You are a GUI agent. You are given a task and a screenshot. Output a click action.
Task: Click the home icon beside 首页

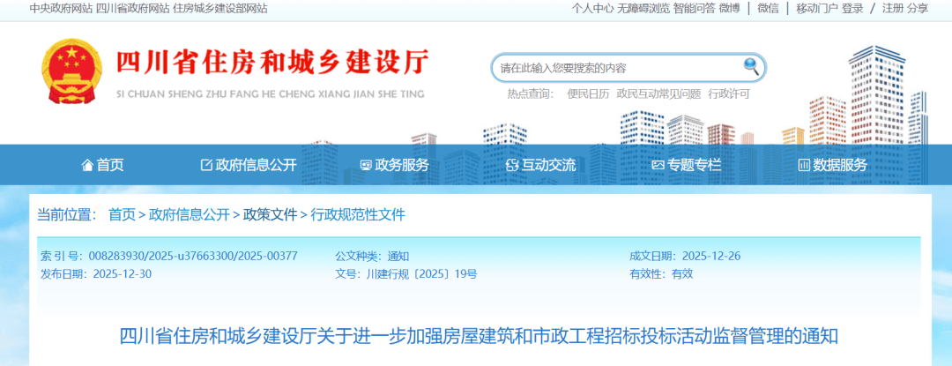(x=87, y=165)
